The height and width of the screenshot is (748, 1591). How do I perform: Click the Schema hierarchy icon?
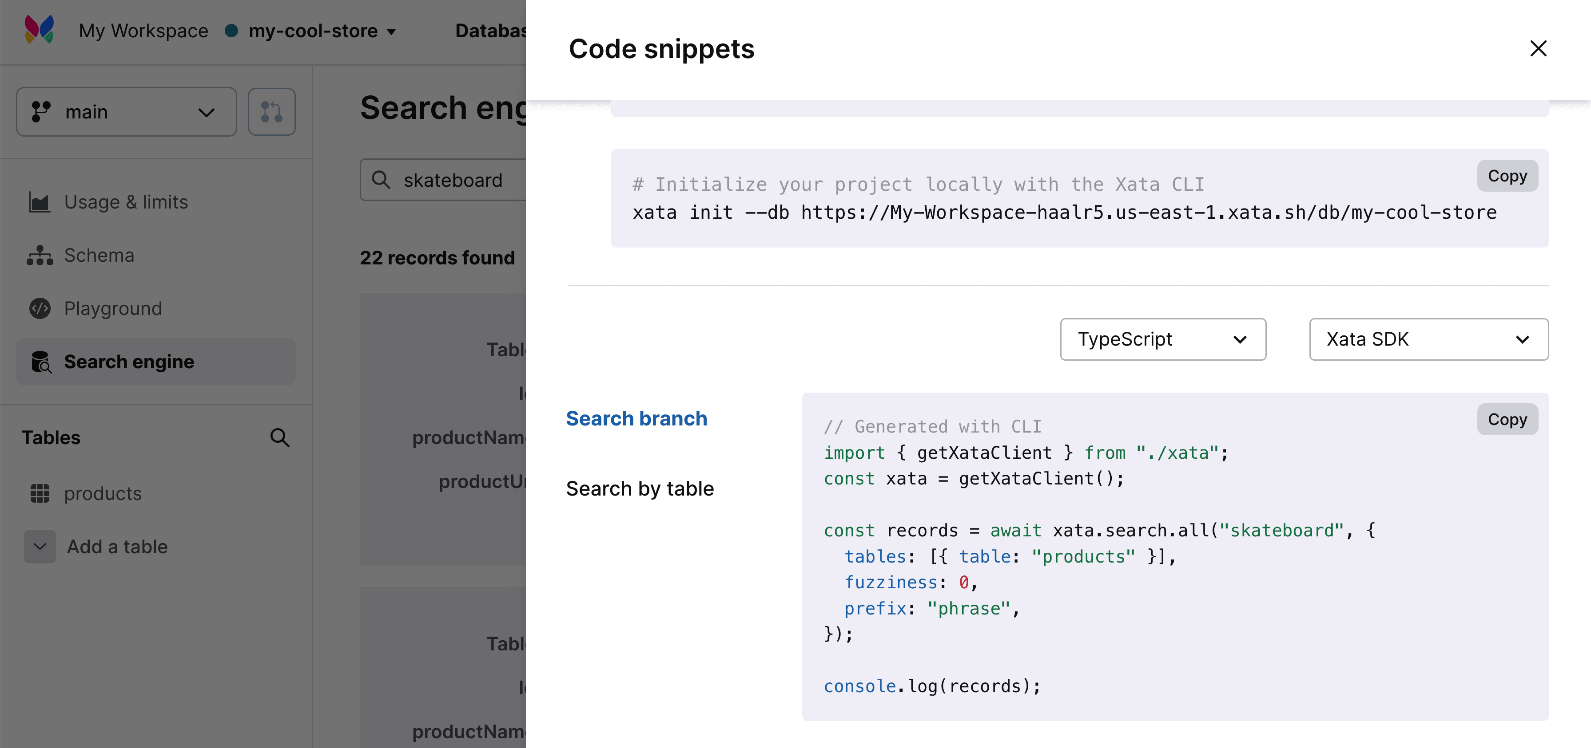[x=40, y=255]
